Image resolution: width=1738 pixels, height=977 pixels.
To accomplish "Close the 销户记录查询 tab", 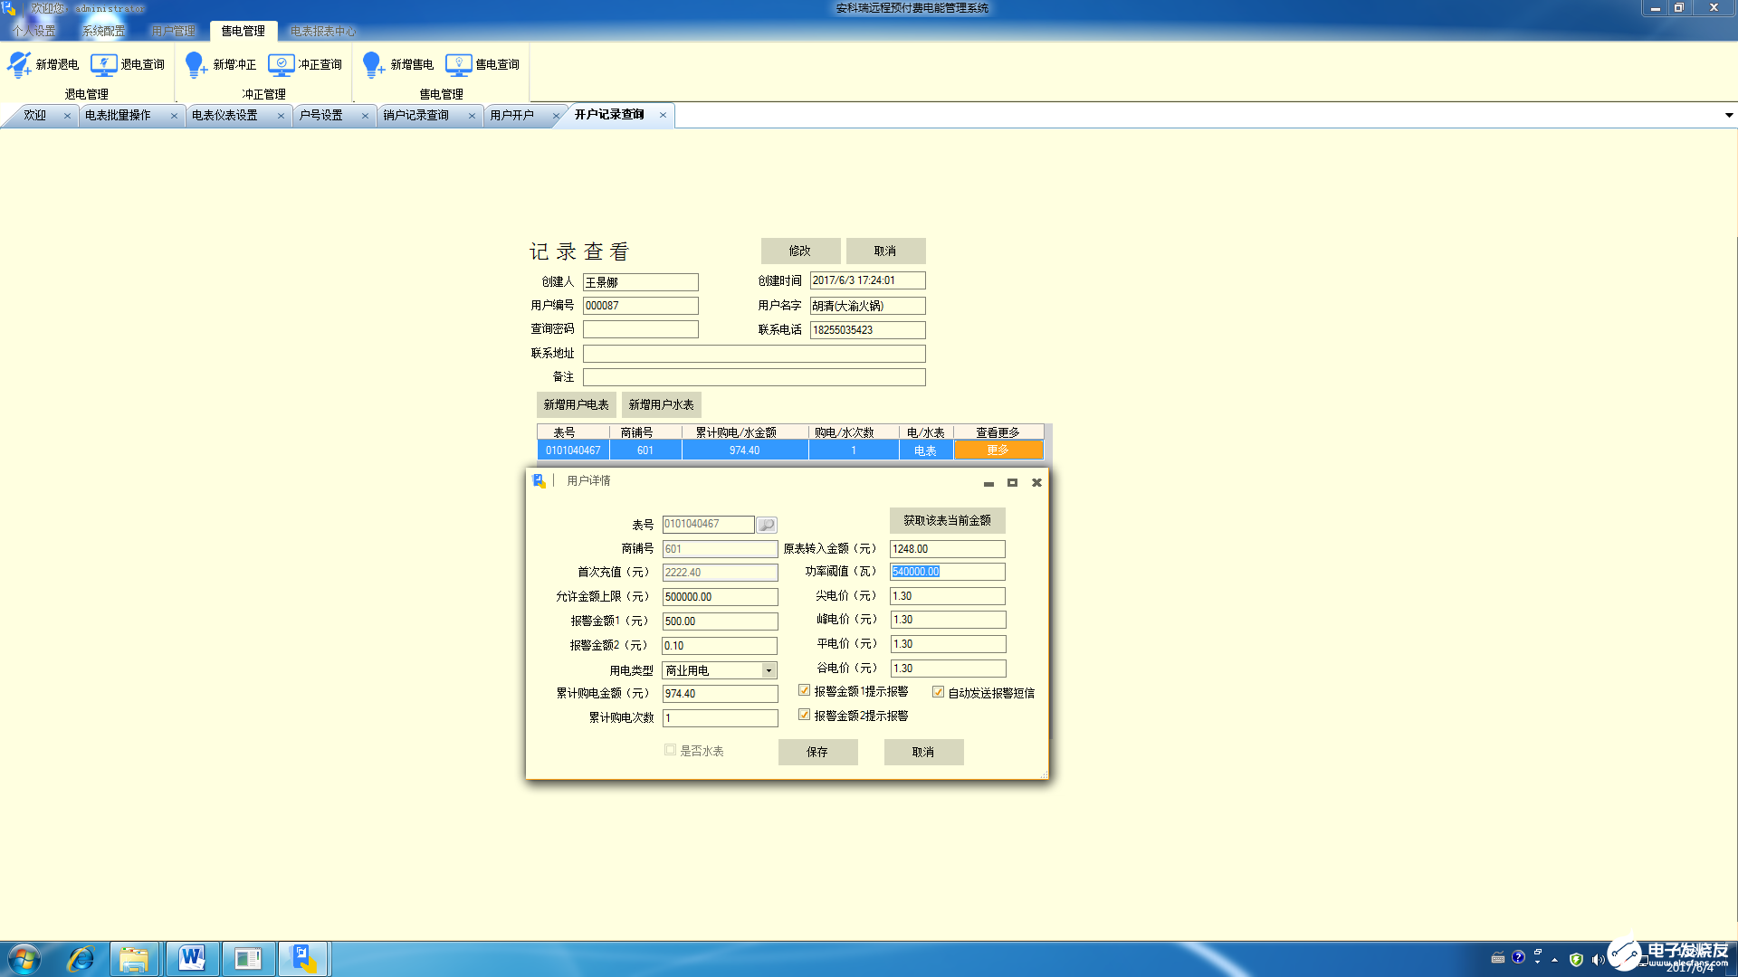I will pyautogui.click(x=472, y=116).
